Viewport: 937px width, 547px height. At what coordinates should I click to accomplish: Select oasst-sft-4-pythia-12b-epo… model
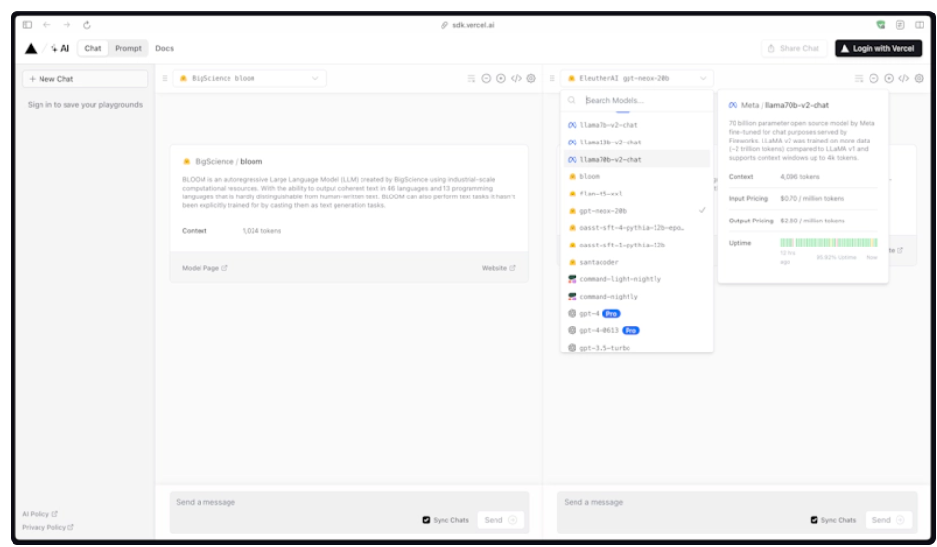click(637, 228)
